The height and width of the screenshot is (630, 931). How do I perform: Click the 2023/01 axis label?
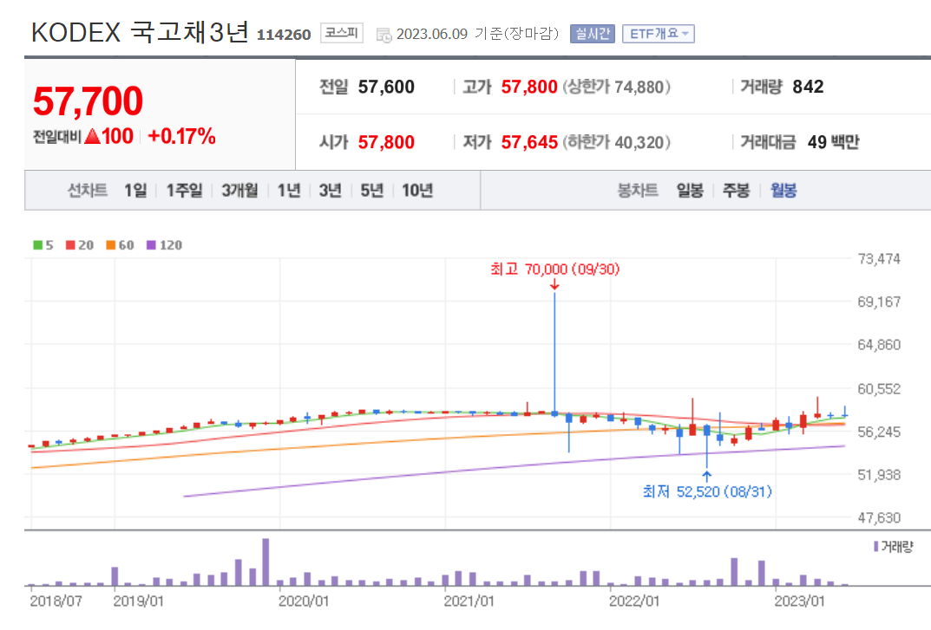coord(799,601)
